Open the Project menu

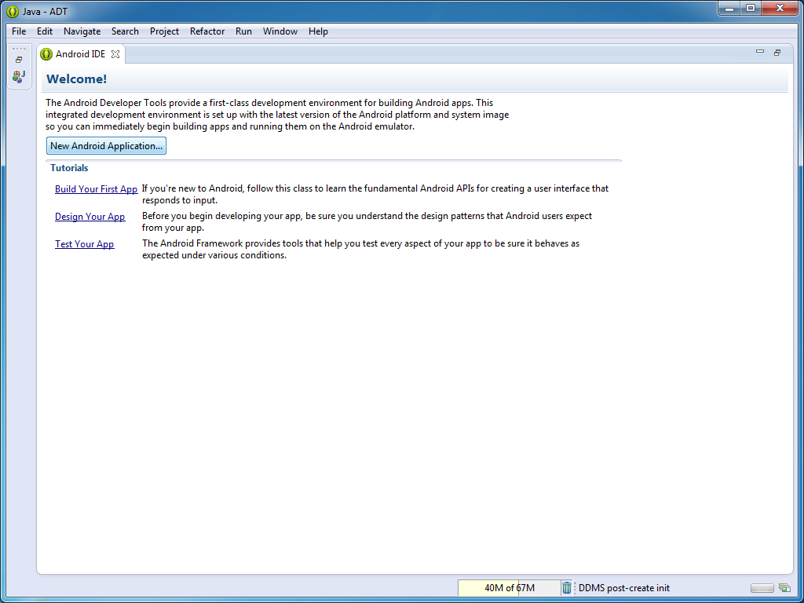pos(164,31)
